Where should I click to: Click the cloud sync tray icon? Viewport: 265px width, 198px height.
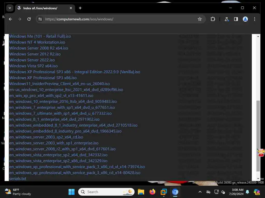(x=208, y=192)
